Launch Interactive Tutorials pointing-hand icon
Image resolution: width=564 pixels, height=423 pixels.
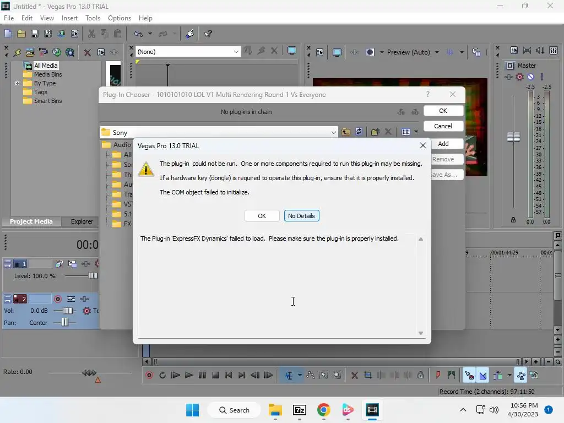(x=189, y=34)
